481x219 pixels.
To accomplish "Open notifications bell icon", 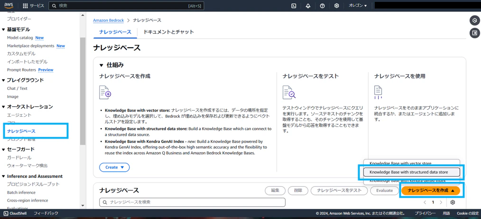I will tap(308, 6).
